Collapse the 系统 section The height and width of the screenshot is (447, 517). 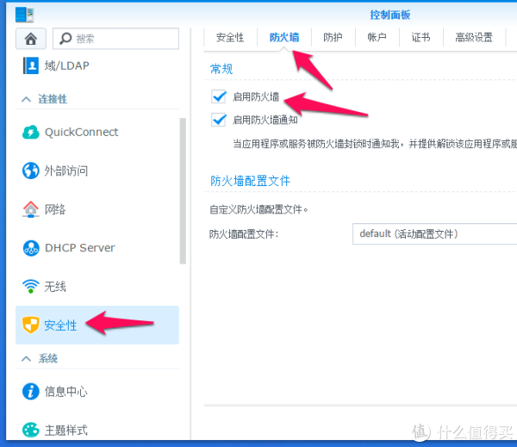tap(26, 358)
